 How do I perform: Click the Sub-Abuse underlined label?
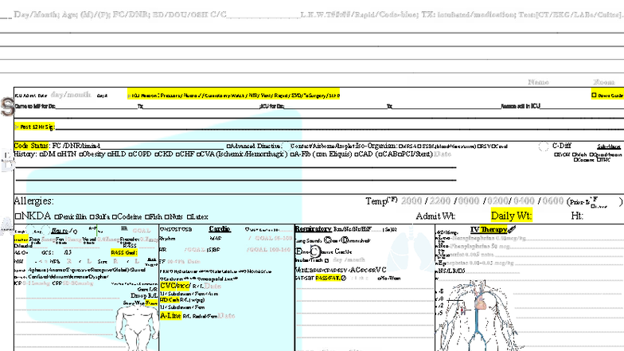(609, 146)
